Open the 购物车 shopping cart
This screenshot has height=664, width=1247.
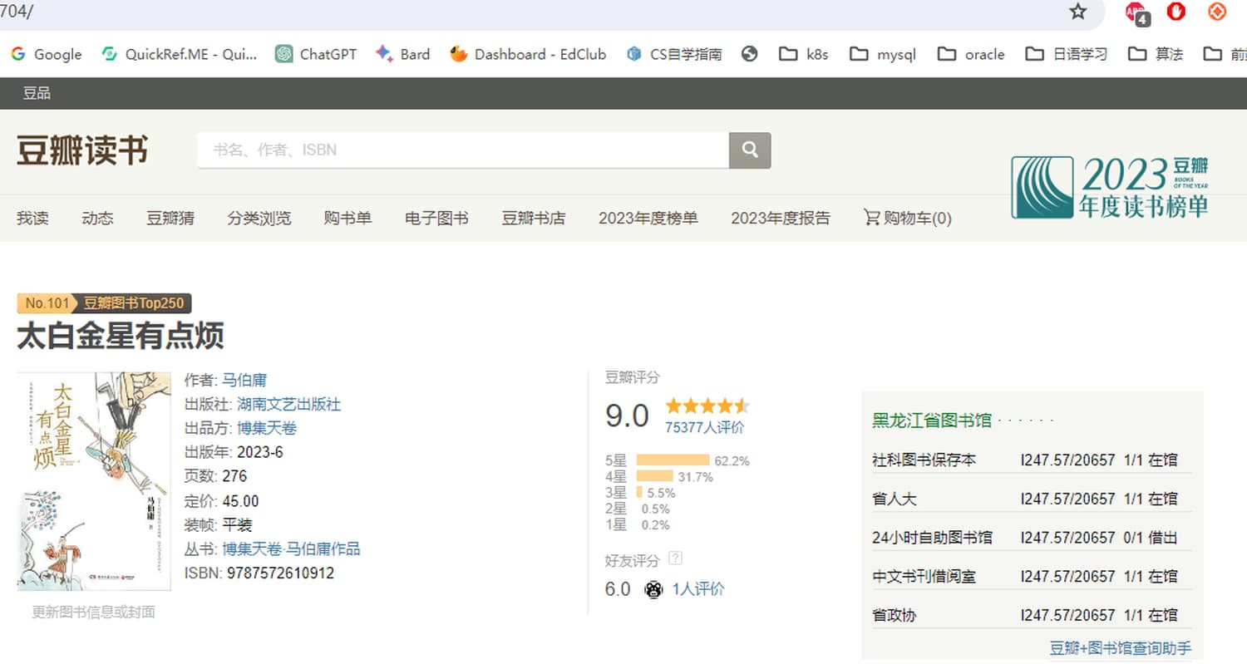[x=907, y=219]
